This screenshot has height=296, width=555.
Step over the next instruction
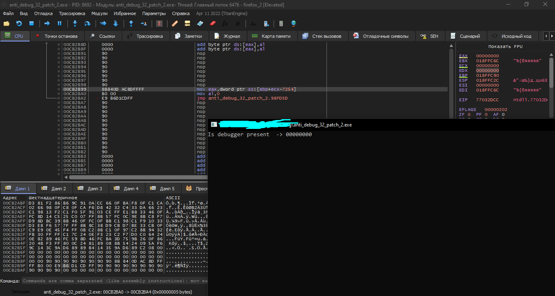click(x=87, y=24)
